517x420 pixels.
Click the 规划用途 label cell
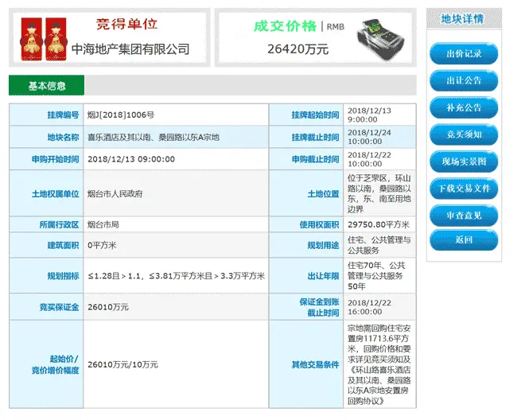click(306, 245)
